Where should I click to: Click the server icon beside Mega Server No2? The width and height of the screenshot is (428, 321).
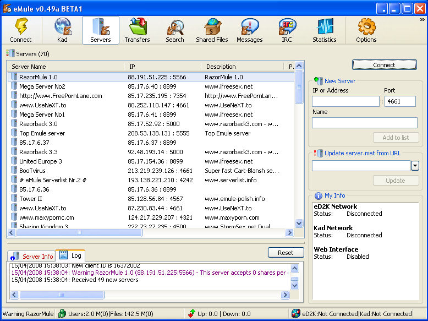click(x=14, y=86)
